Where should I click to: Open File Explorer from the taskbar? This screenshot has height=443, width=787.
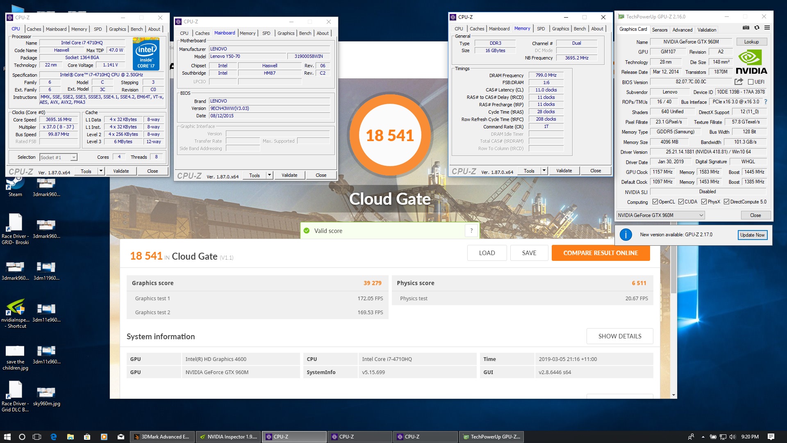tap(71, 437)
